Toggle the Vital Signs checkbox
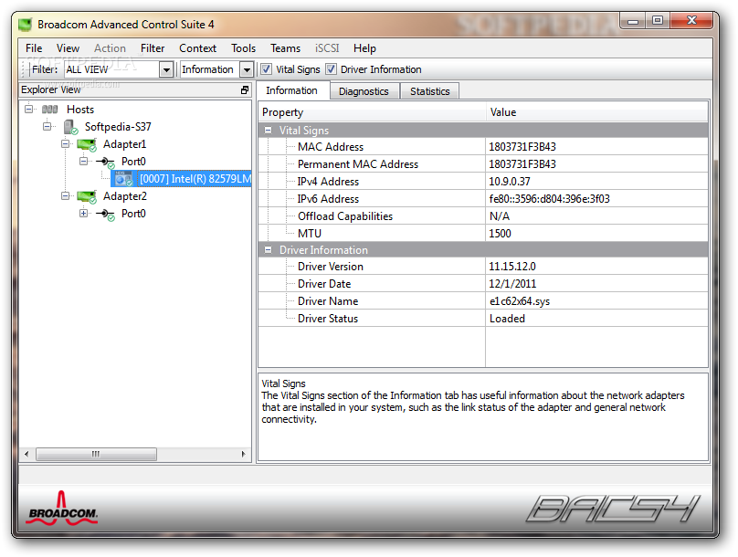 click(x=266, y=69)
